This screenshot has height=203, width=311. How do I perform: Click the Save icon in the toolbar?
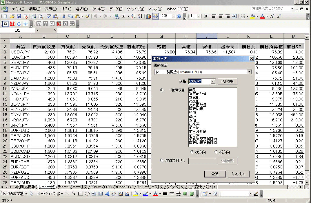19,16
